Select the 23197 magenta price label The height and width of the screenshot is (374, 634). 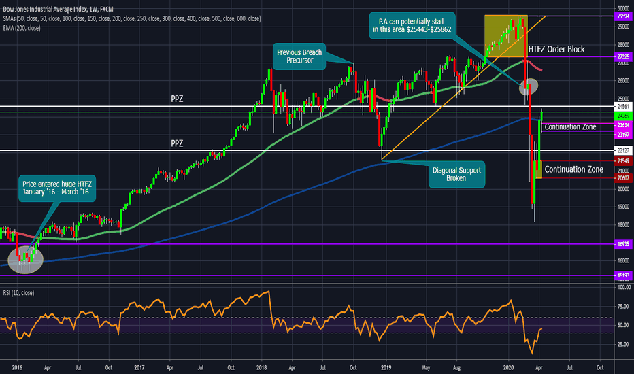622,135
